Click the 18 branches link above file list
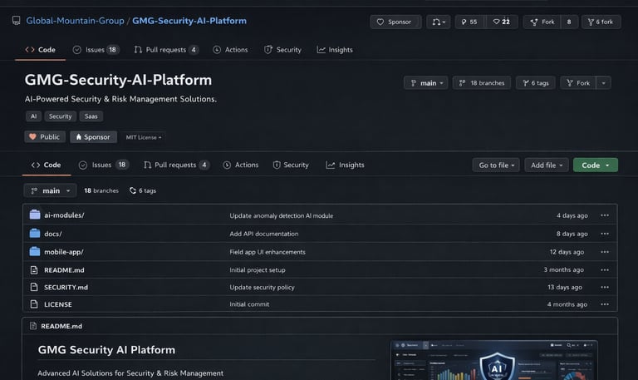Viewport: 638px width, 380px height. (101, 190)
